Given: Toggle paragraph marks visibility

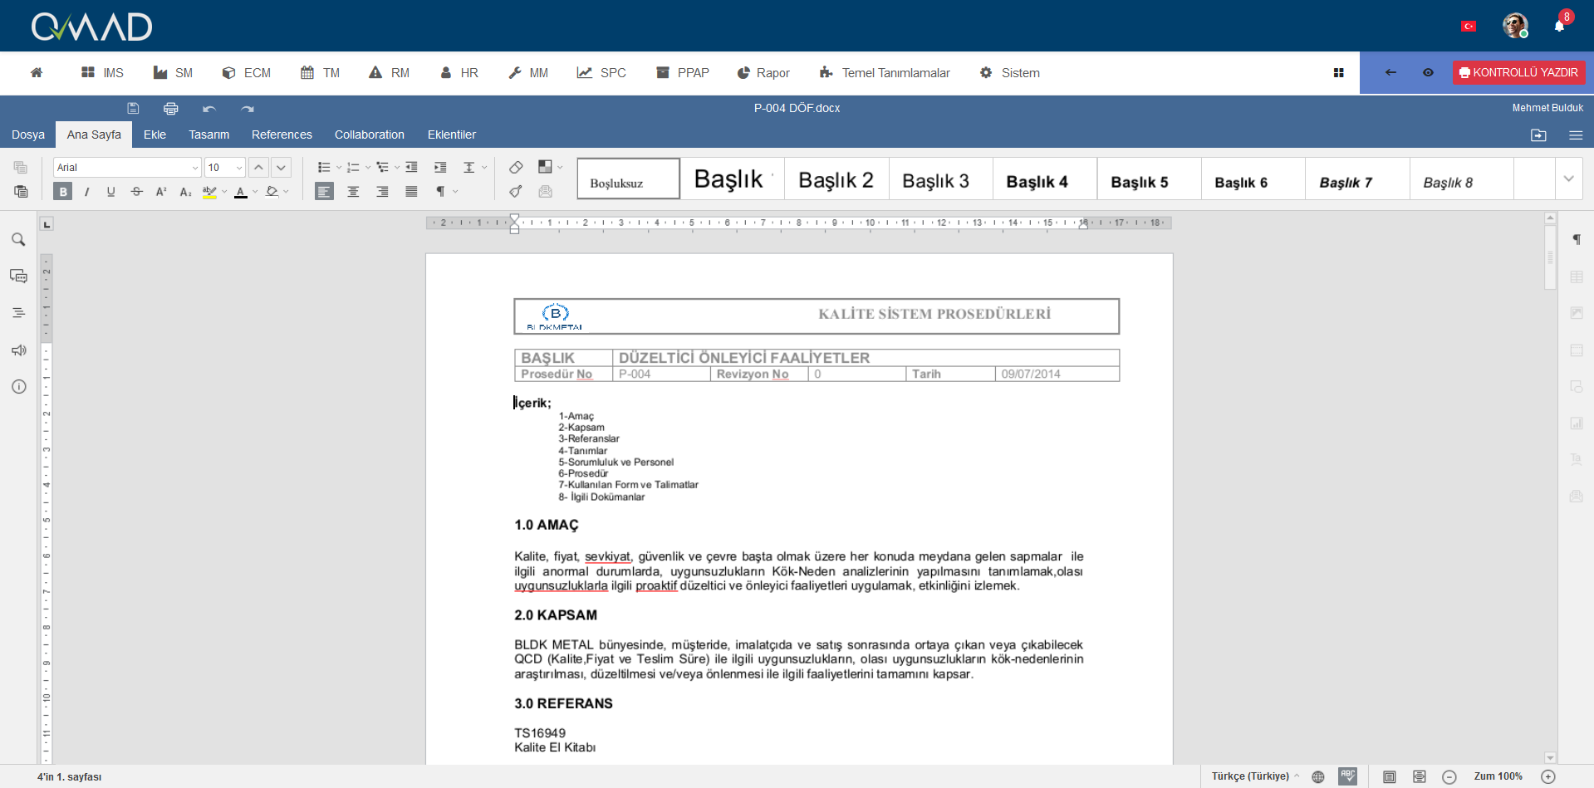Looking at the screenshot, I should [x=440, y=191].
